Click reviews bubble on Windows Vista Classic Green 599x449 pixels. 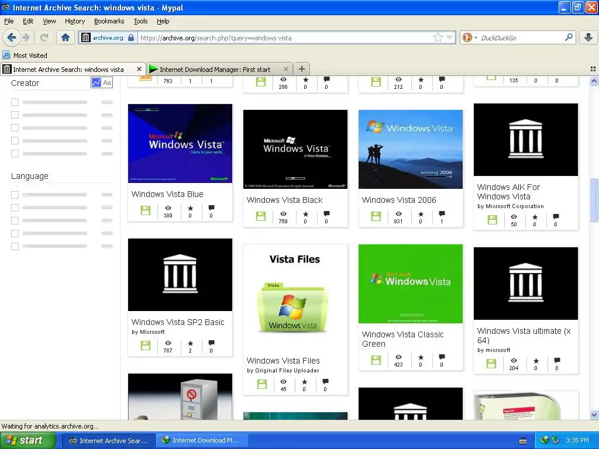[442, 357]
